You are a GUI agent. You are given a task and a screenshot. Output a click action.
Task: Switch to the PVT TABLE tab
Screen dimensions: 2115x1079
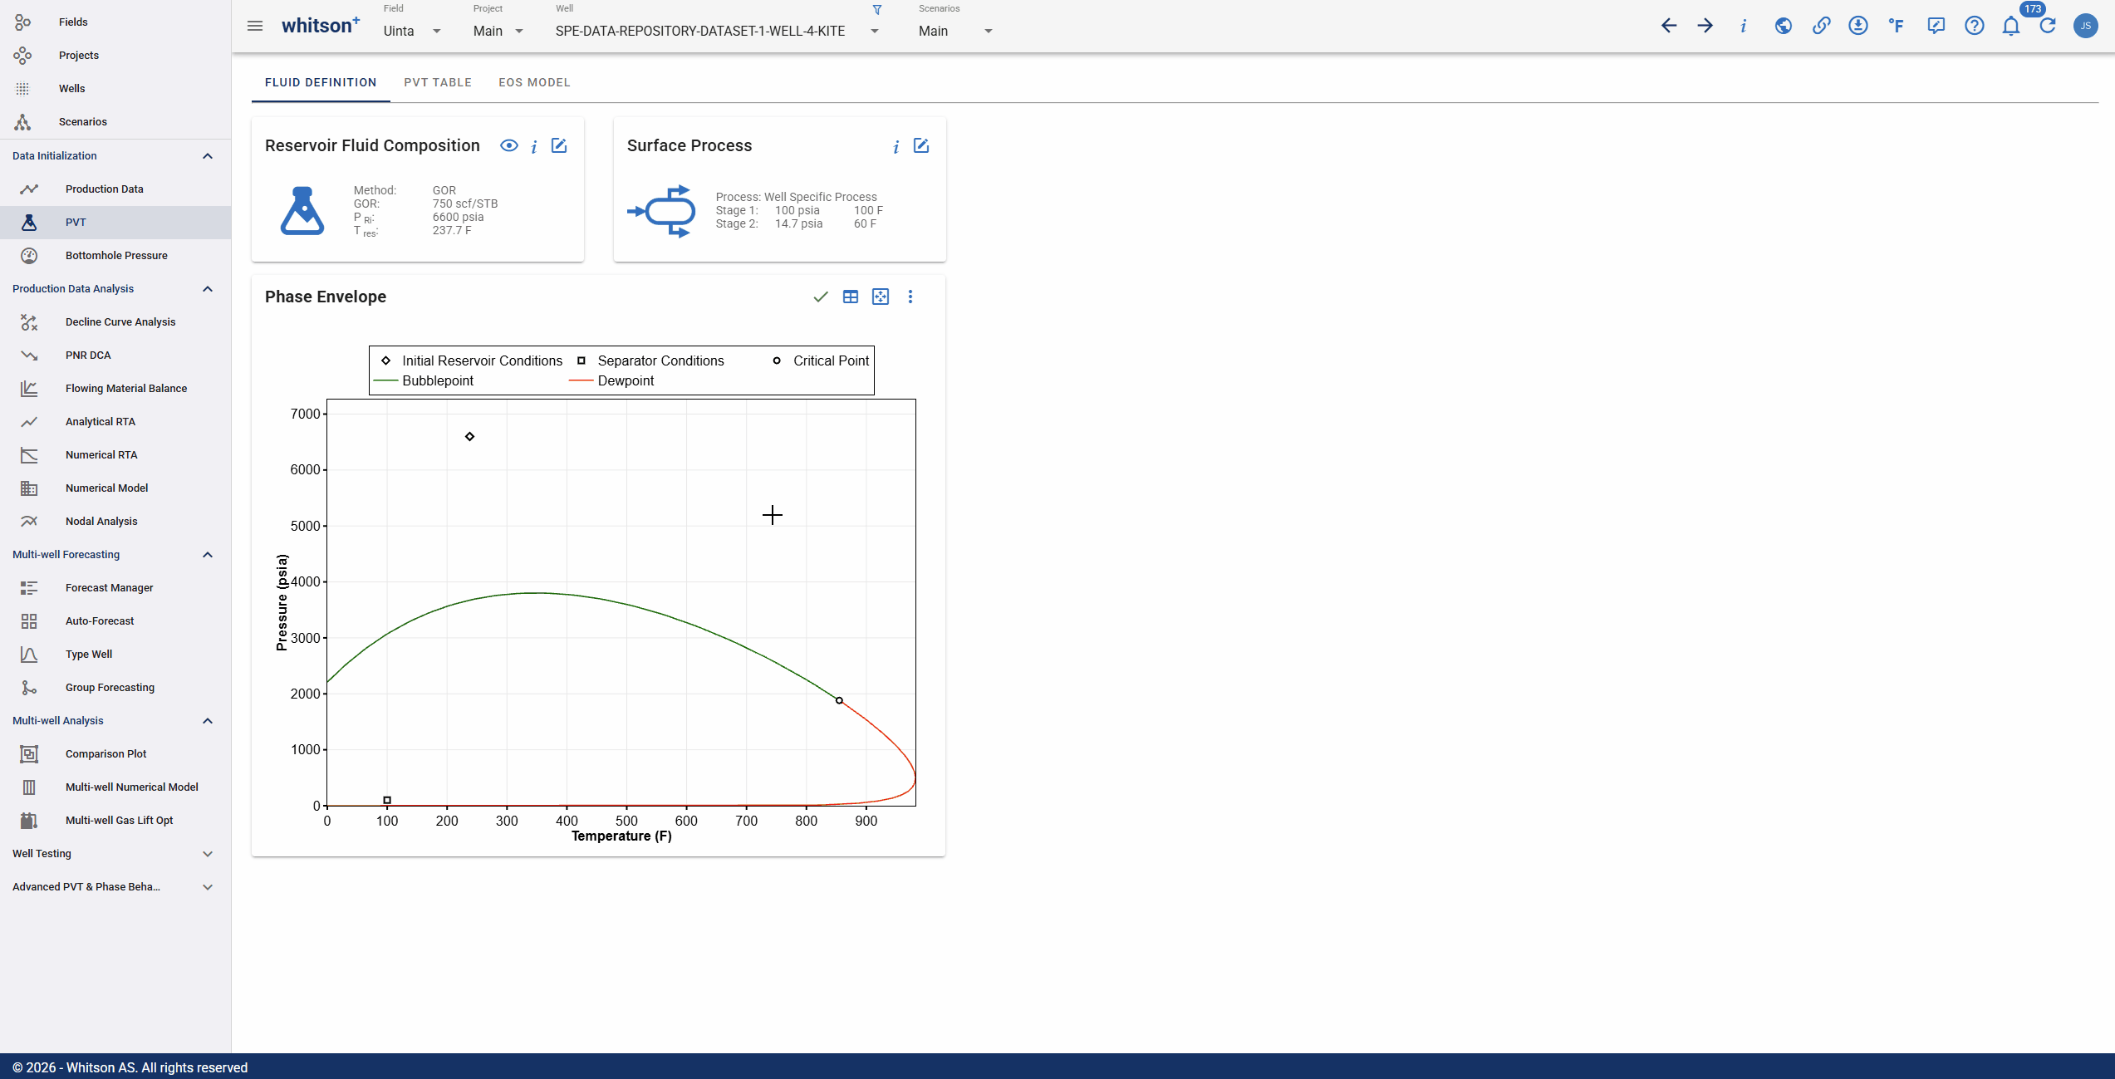tap(438, 82)
